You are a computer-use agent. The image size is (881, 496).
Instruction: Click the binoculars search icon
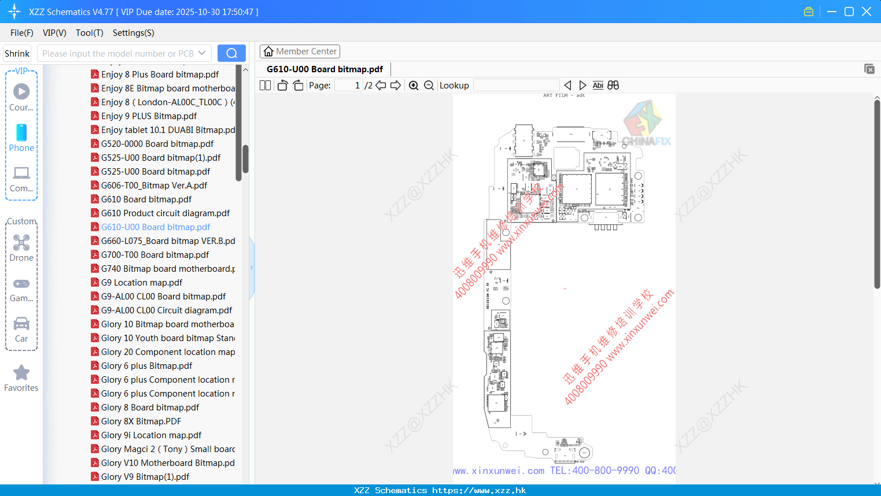[613, 86]
